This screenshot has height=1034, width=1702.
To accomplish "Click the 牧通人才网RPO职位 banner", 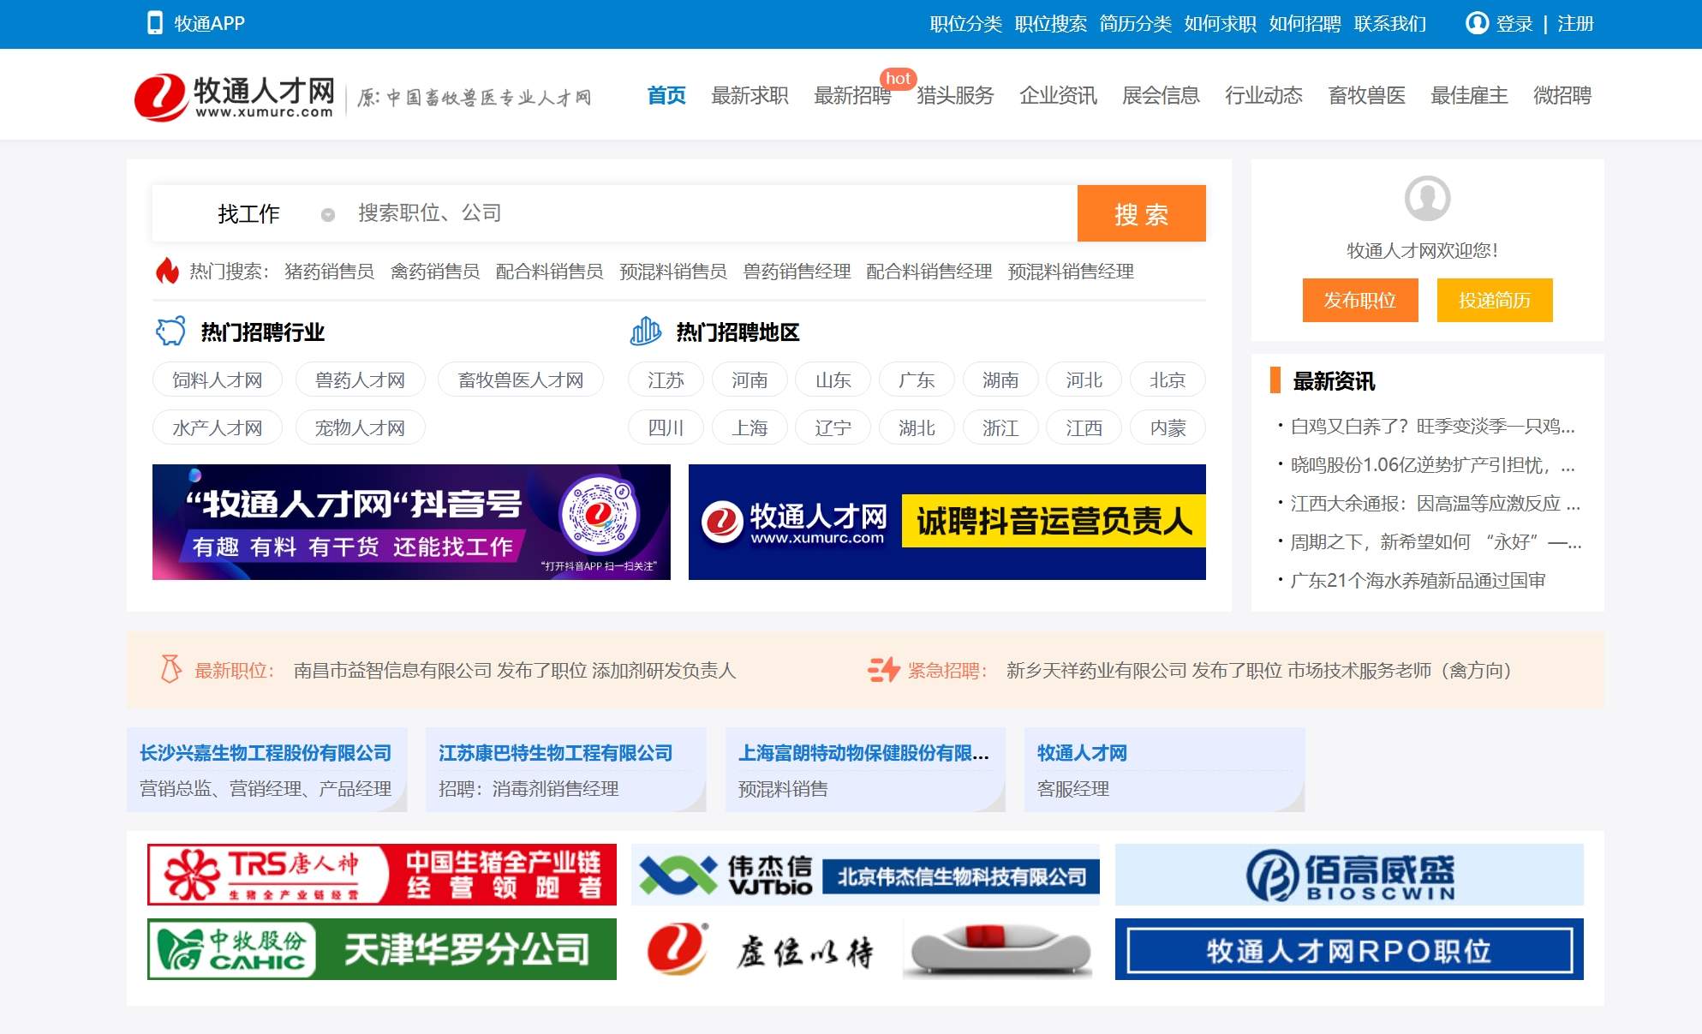I will tap(1349, 948).
